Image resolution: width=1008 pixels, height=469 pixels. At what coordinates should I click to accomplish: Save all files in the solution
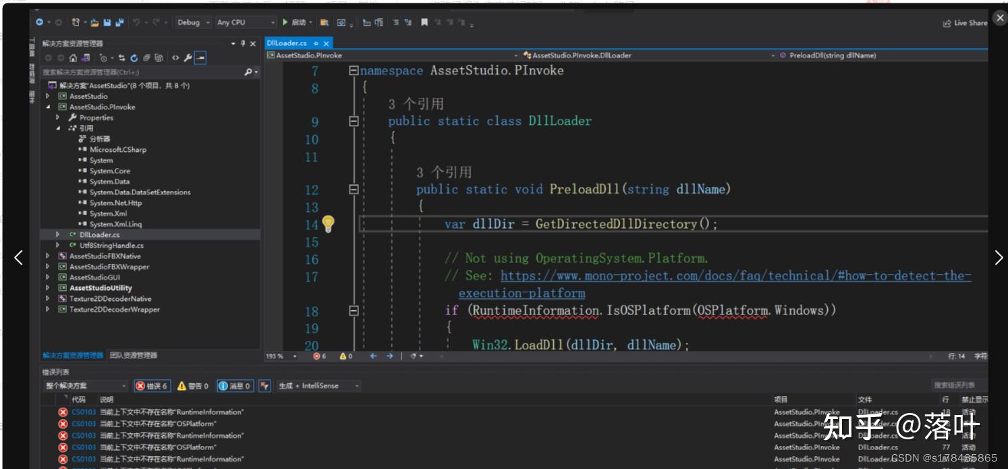pos(118,22)
